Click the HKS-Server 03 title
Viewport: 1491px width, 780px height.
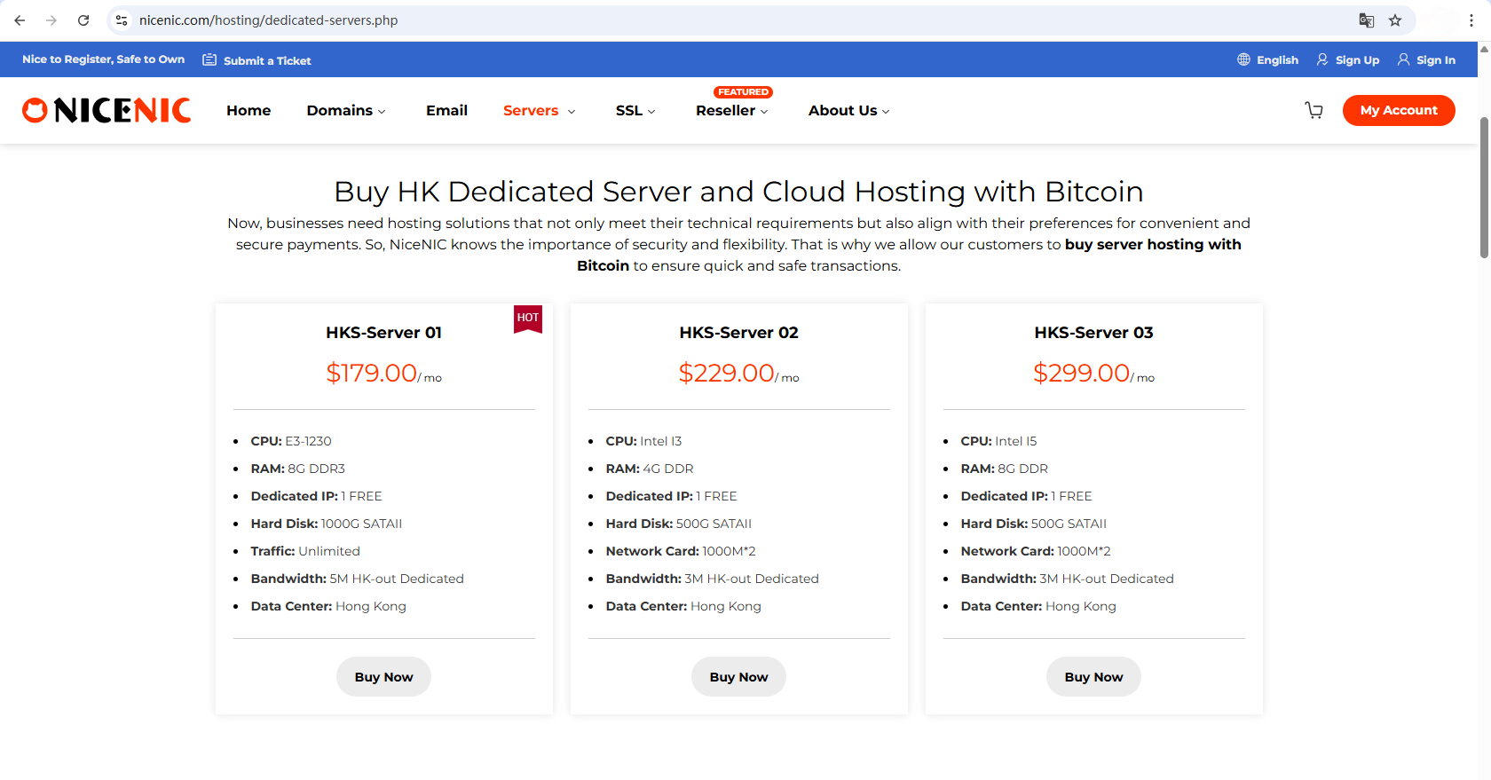pyautogui.click(x=1093, y=333)
